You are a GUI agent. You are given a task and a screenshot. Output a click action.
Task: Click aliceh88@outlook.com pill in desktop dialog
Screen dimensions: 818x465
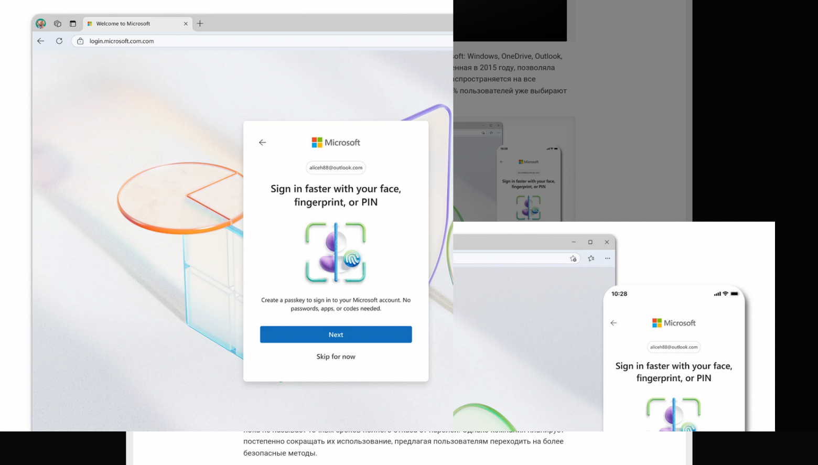(x=336, y=168)
